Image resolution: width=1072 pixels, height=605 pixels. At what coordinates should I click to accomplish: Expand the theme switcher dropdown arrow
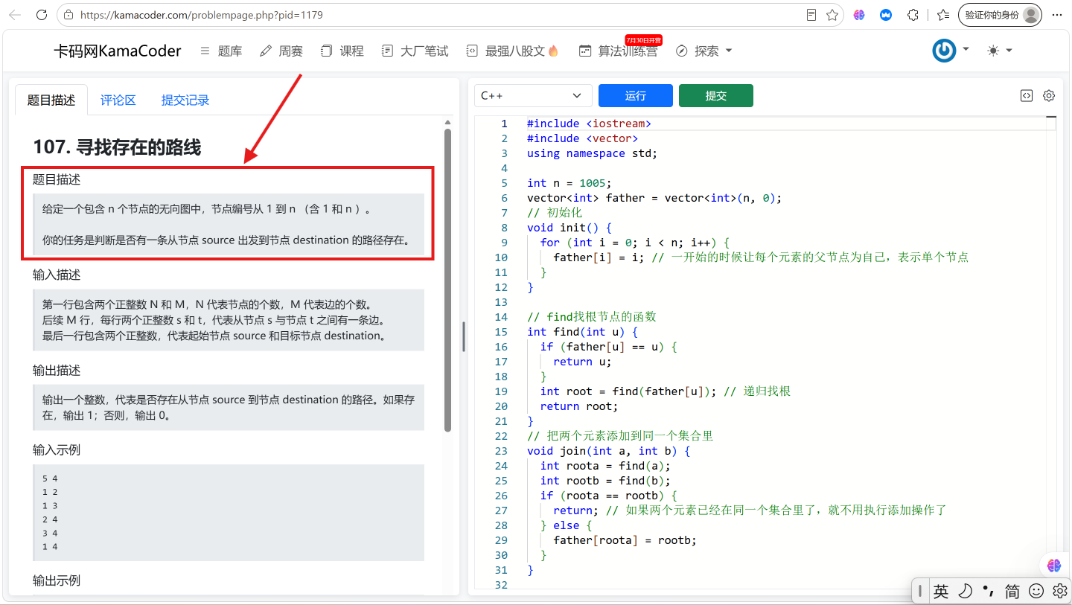(x=1009, y=51)
